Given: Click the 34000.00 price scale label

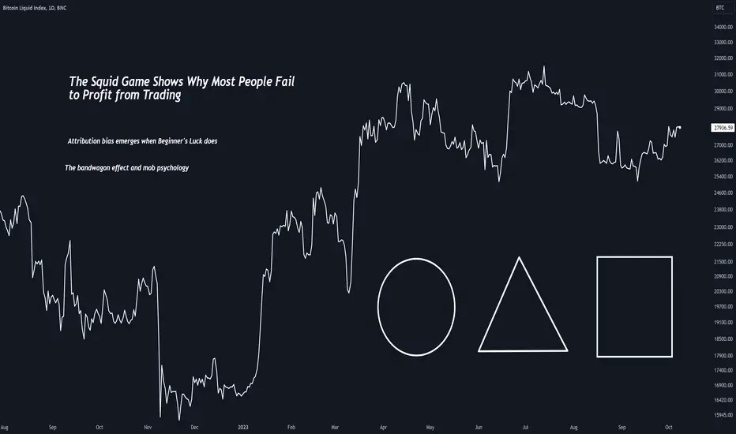Looking at the screenshot, I should pos(723,27).
